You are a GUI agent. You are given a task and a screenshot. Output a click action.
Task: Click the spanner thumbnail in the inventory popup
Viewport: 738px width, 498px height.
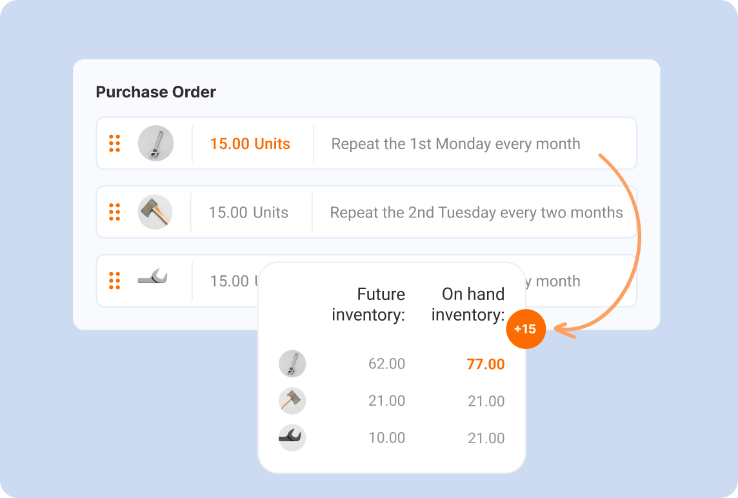(292, 438)
